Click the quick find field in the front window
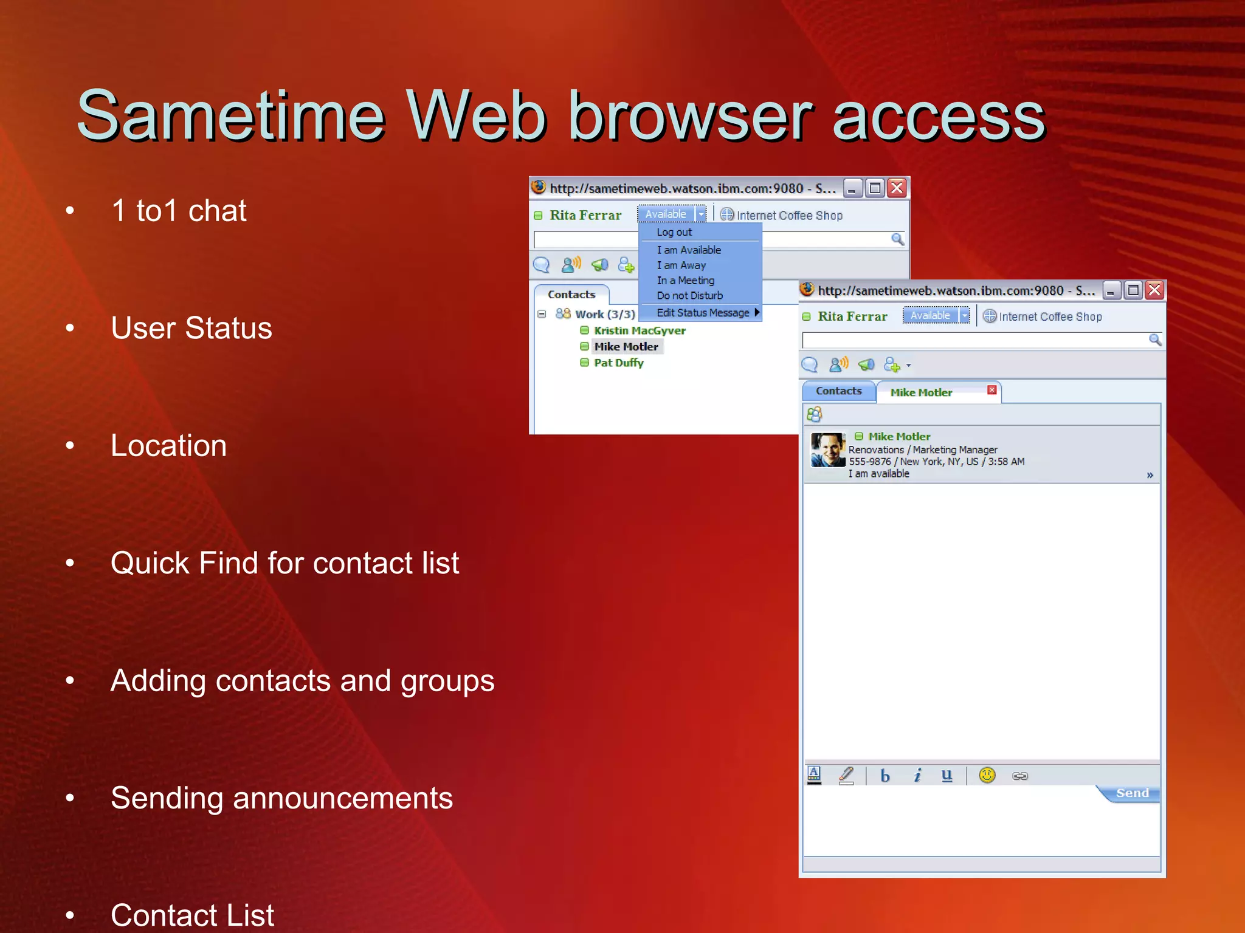Screen dimensions: 1245x933 (974, 340)
